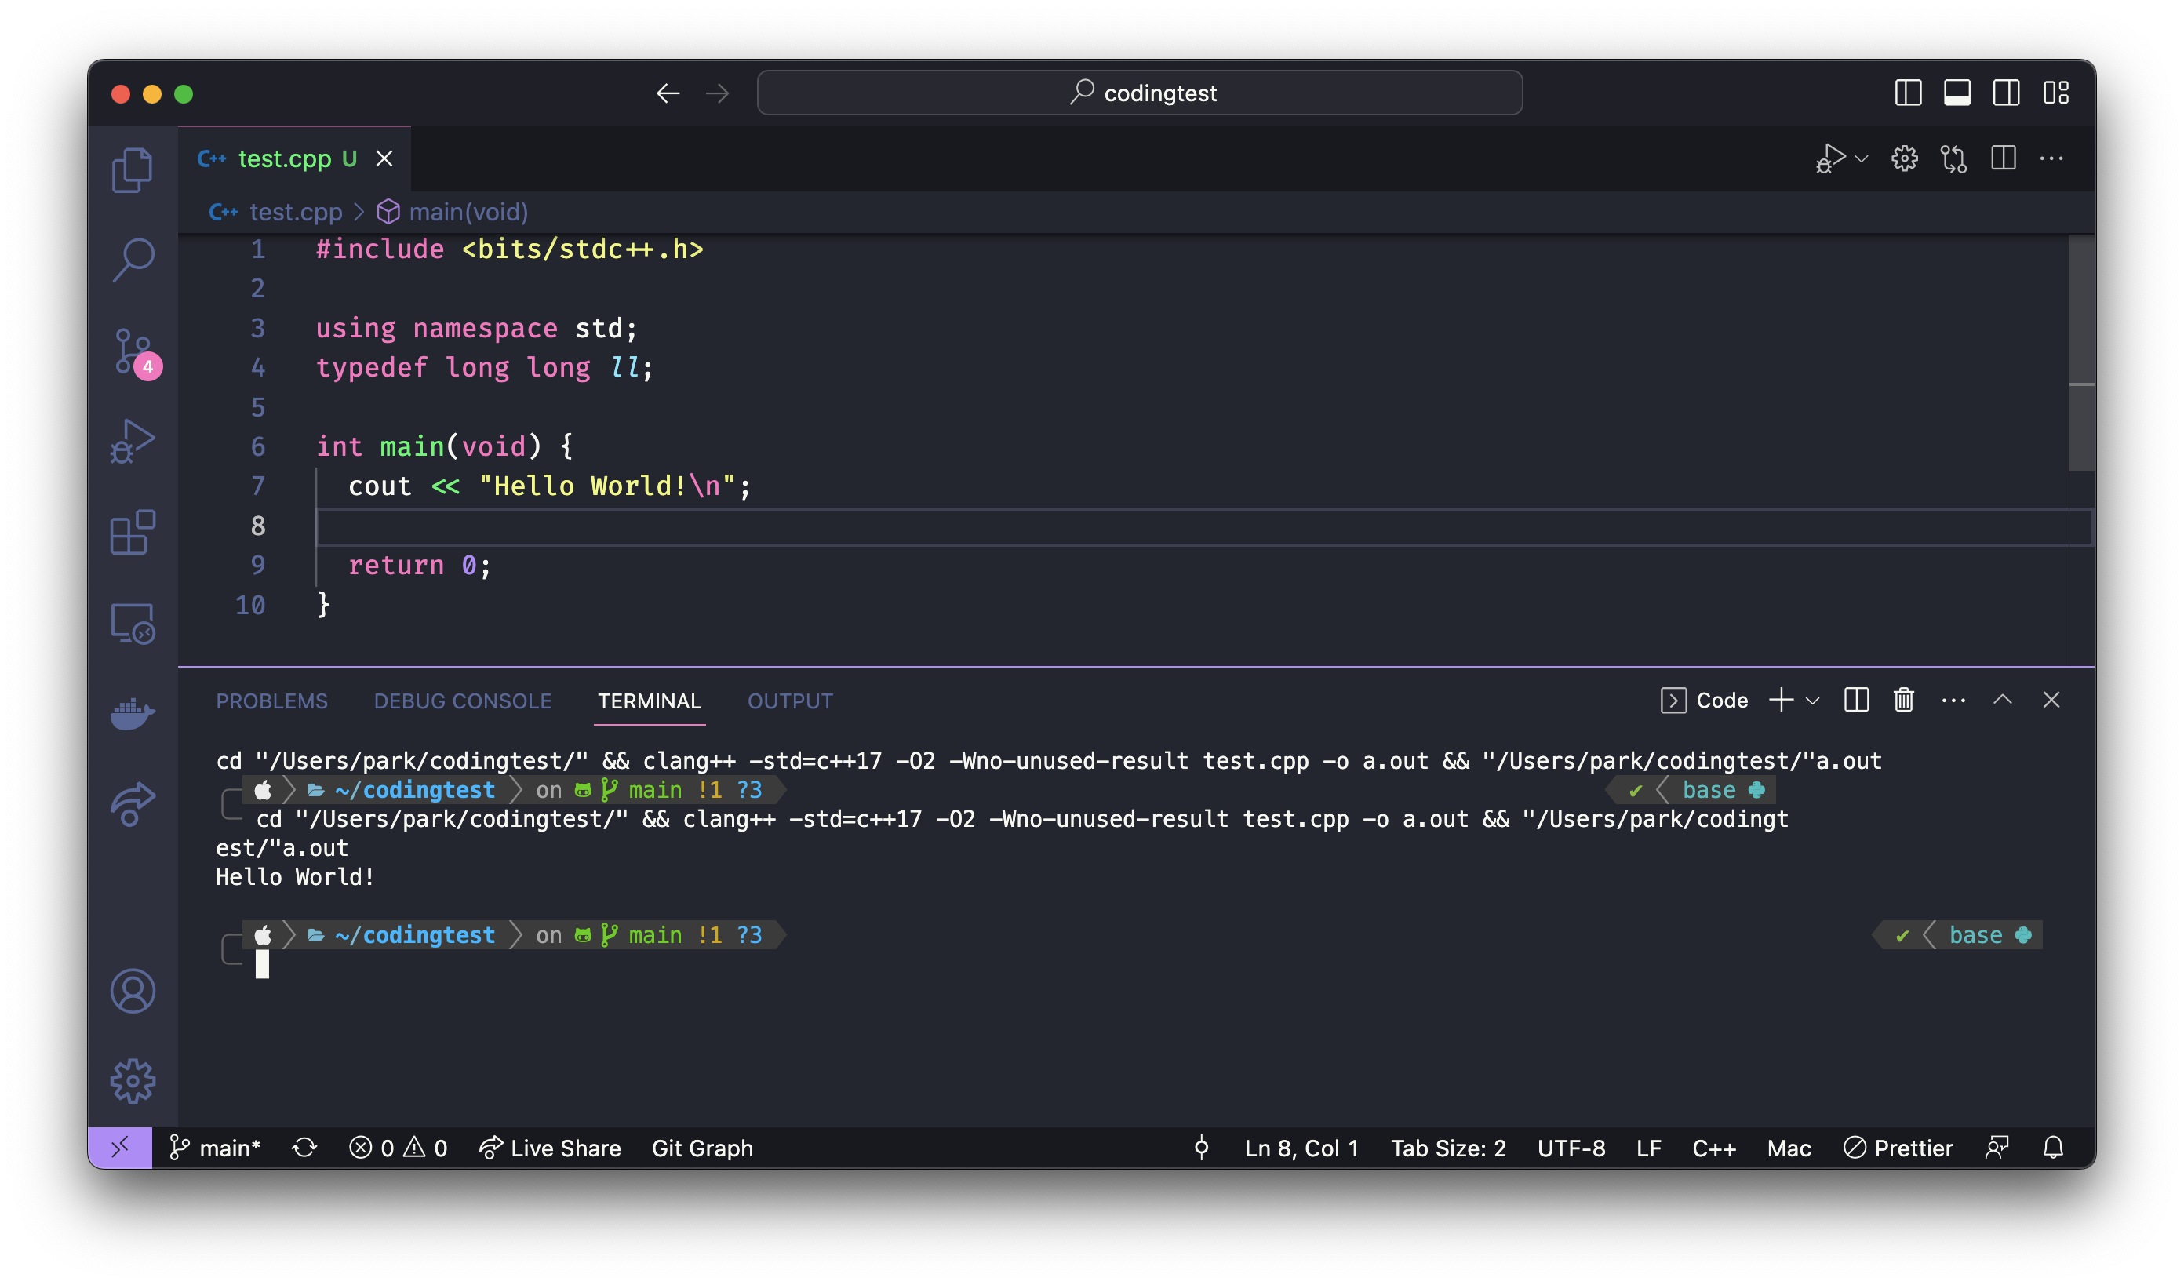Open the Source Control view
The height and width of the screenshot is (1285, 2184).
pyautogui.click(x=133, y=351)
